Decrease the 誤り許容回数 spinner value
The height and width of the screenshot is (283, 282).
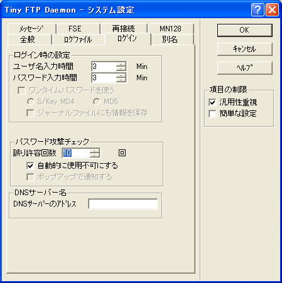point(95,155)
